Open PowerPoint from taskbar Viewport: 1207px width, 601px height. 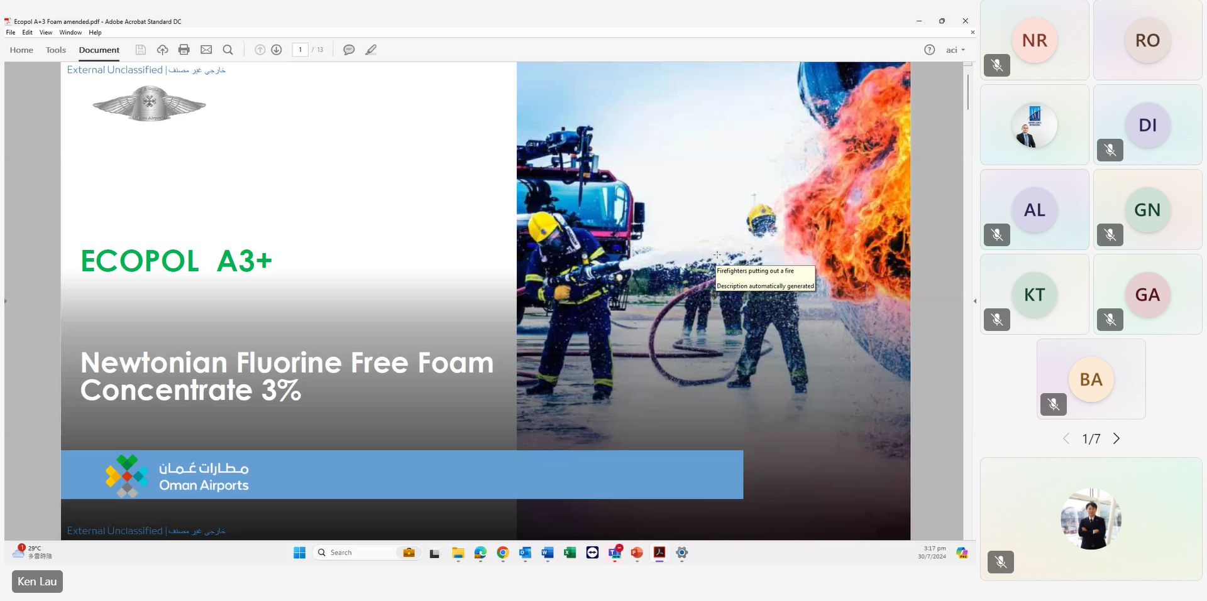coord(637,553)
